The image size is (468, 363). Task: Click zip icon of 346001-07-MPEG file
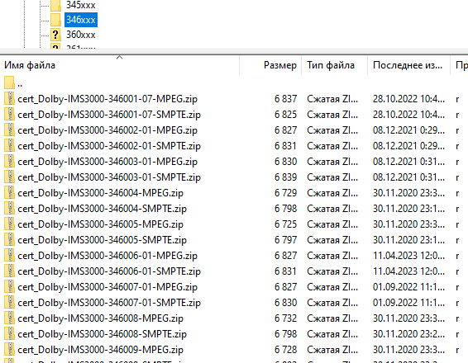tap(9, 98)
